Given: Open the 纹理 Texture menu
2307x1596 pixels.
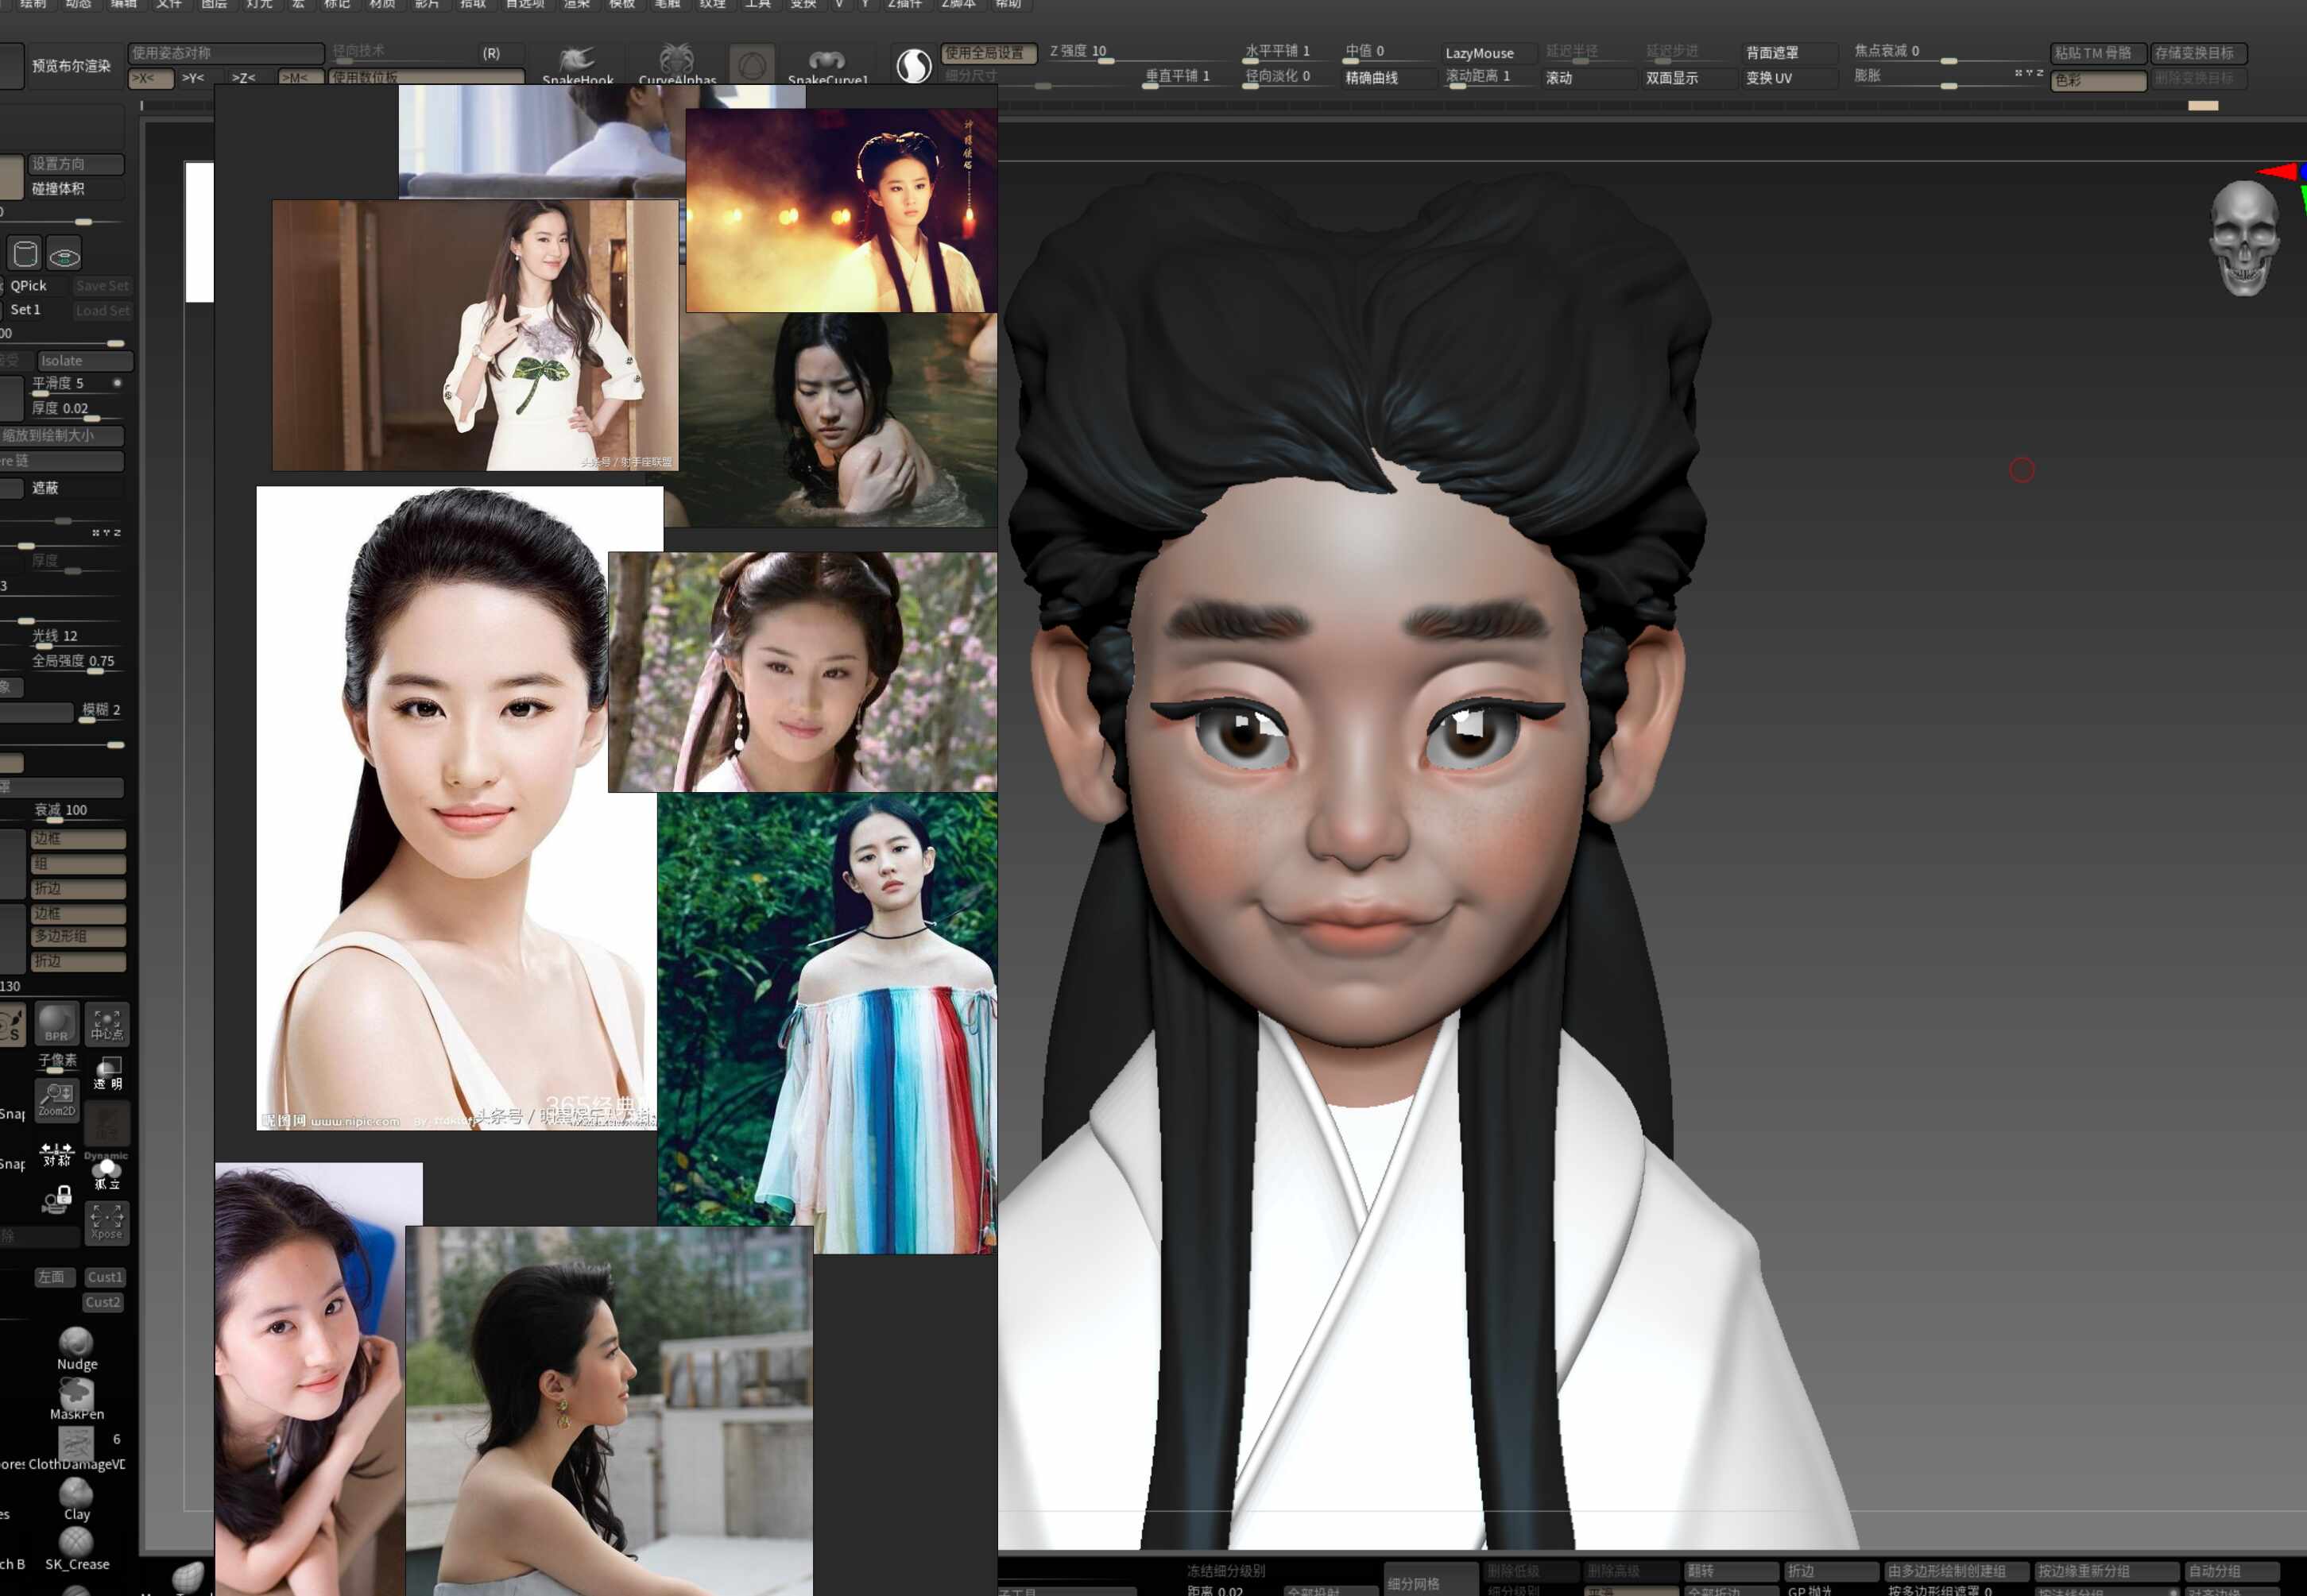Looking at the screenshot, I should [712, 4].
